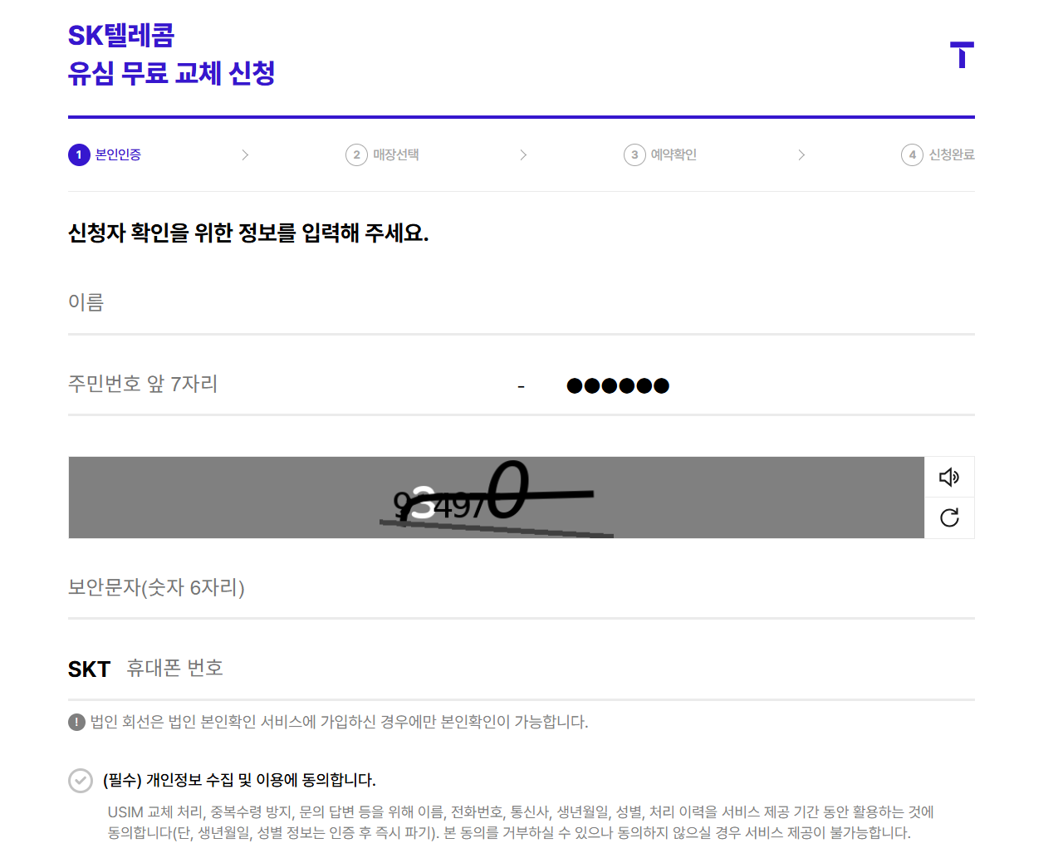This screenshot has height=858, width=1063.
Task: Click the exclamation info icon beside 법인 회선 notice
Action: tap(76, 722)
